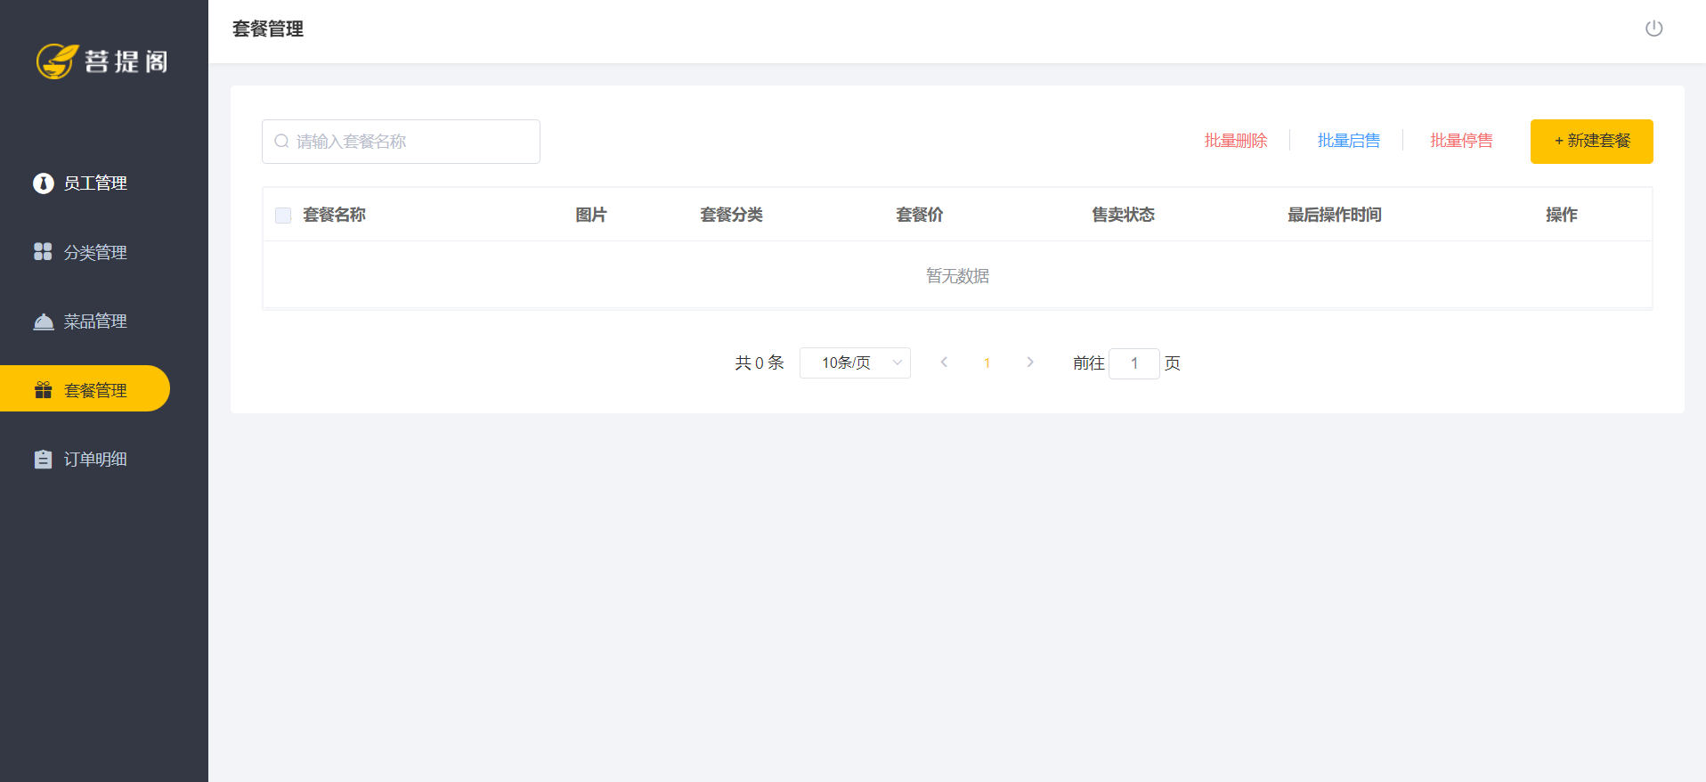Click the 前往 page number input
Viewport: 1706px width, 782px height.
click(x=1134, y=363)
